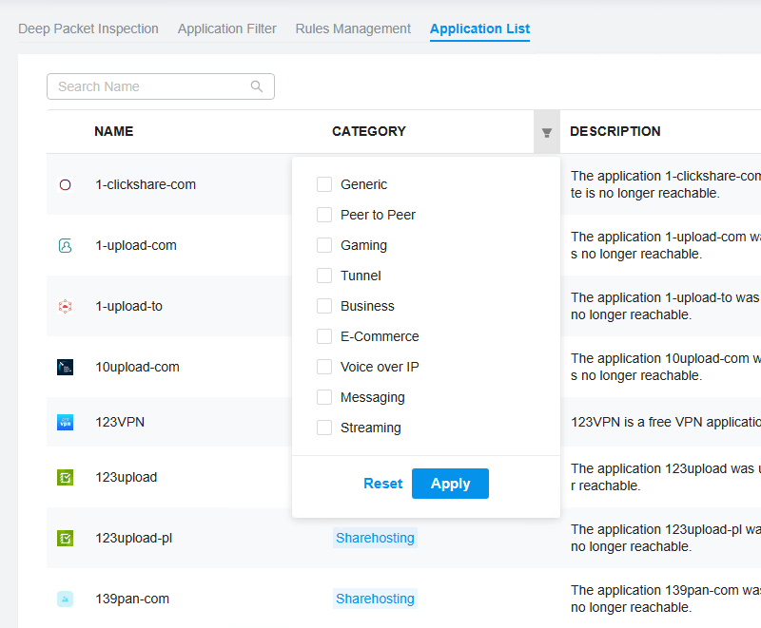
Task: Open the Rules Management tab
Action: click(x=353, y=29)
